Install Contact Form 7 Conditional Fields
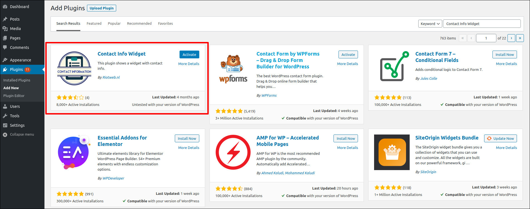Viewport: 530px width, 209px height. pyautogui.click(x=505, y=54)
